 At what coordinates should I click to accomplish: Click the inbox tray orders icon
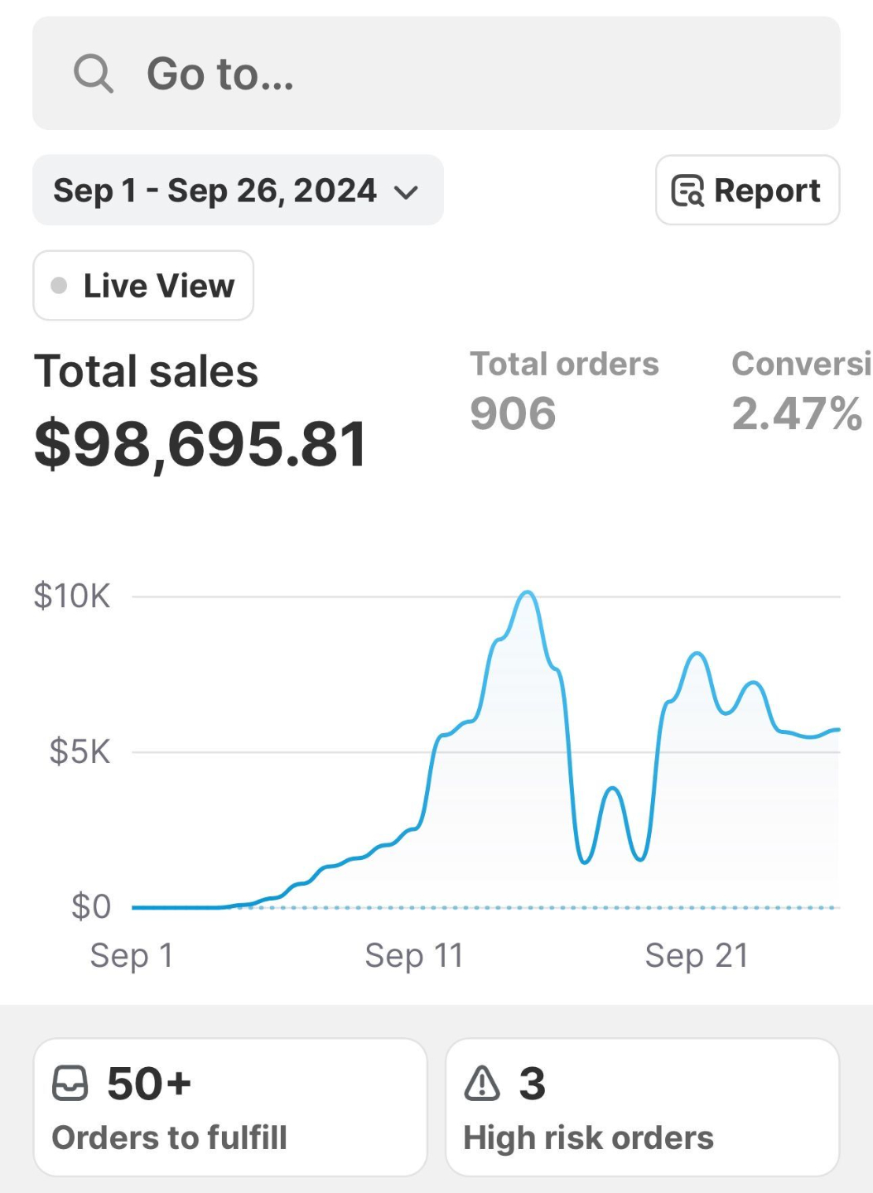point(70,1083)
